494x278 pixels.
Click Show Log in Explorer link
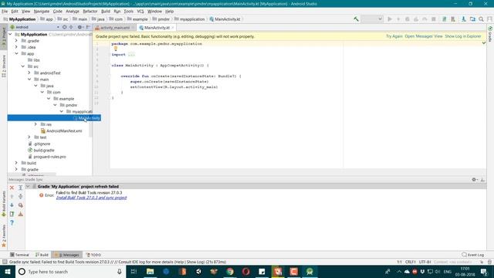tap(463, 36)
